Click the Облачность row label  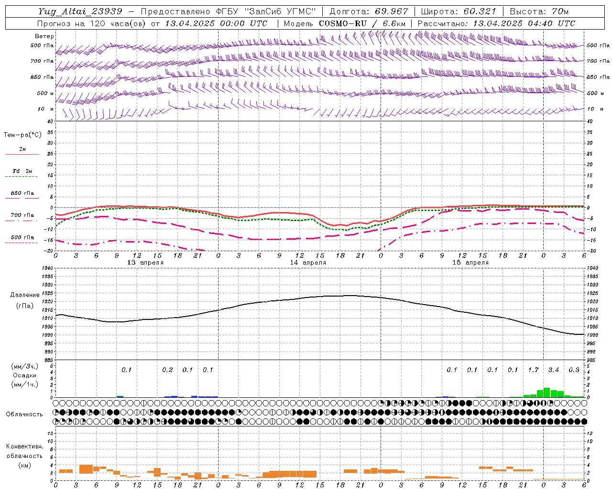pyautogui.click(x=24, y=415)
